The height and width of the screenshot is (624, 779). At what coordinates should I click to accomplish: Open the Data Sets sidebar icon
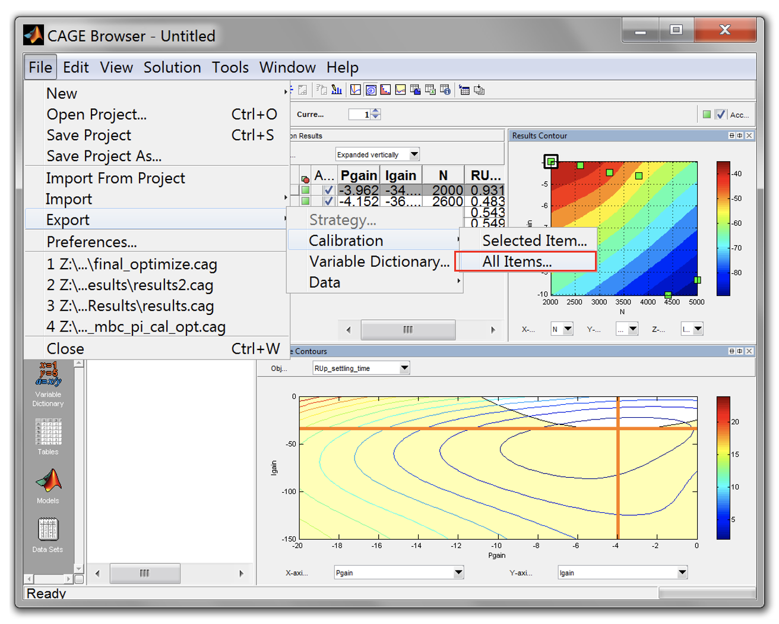[48, 535]
